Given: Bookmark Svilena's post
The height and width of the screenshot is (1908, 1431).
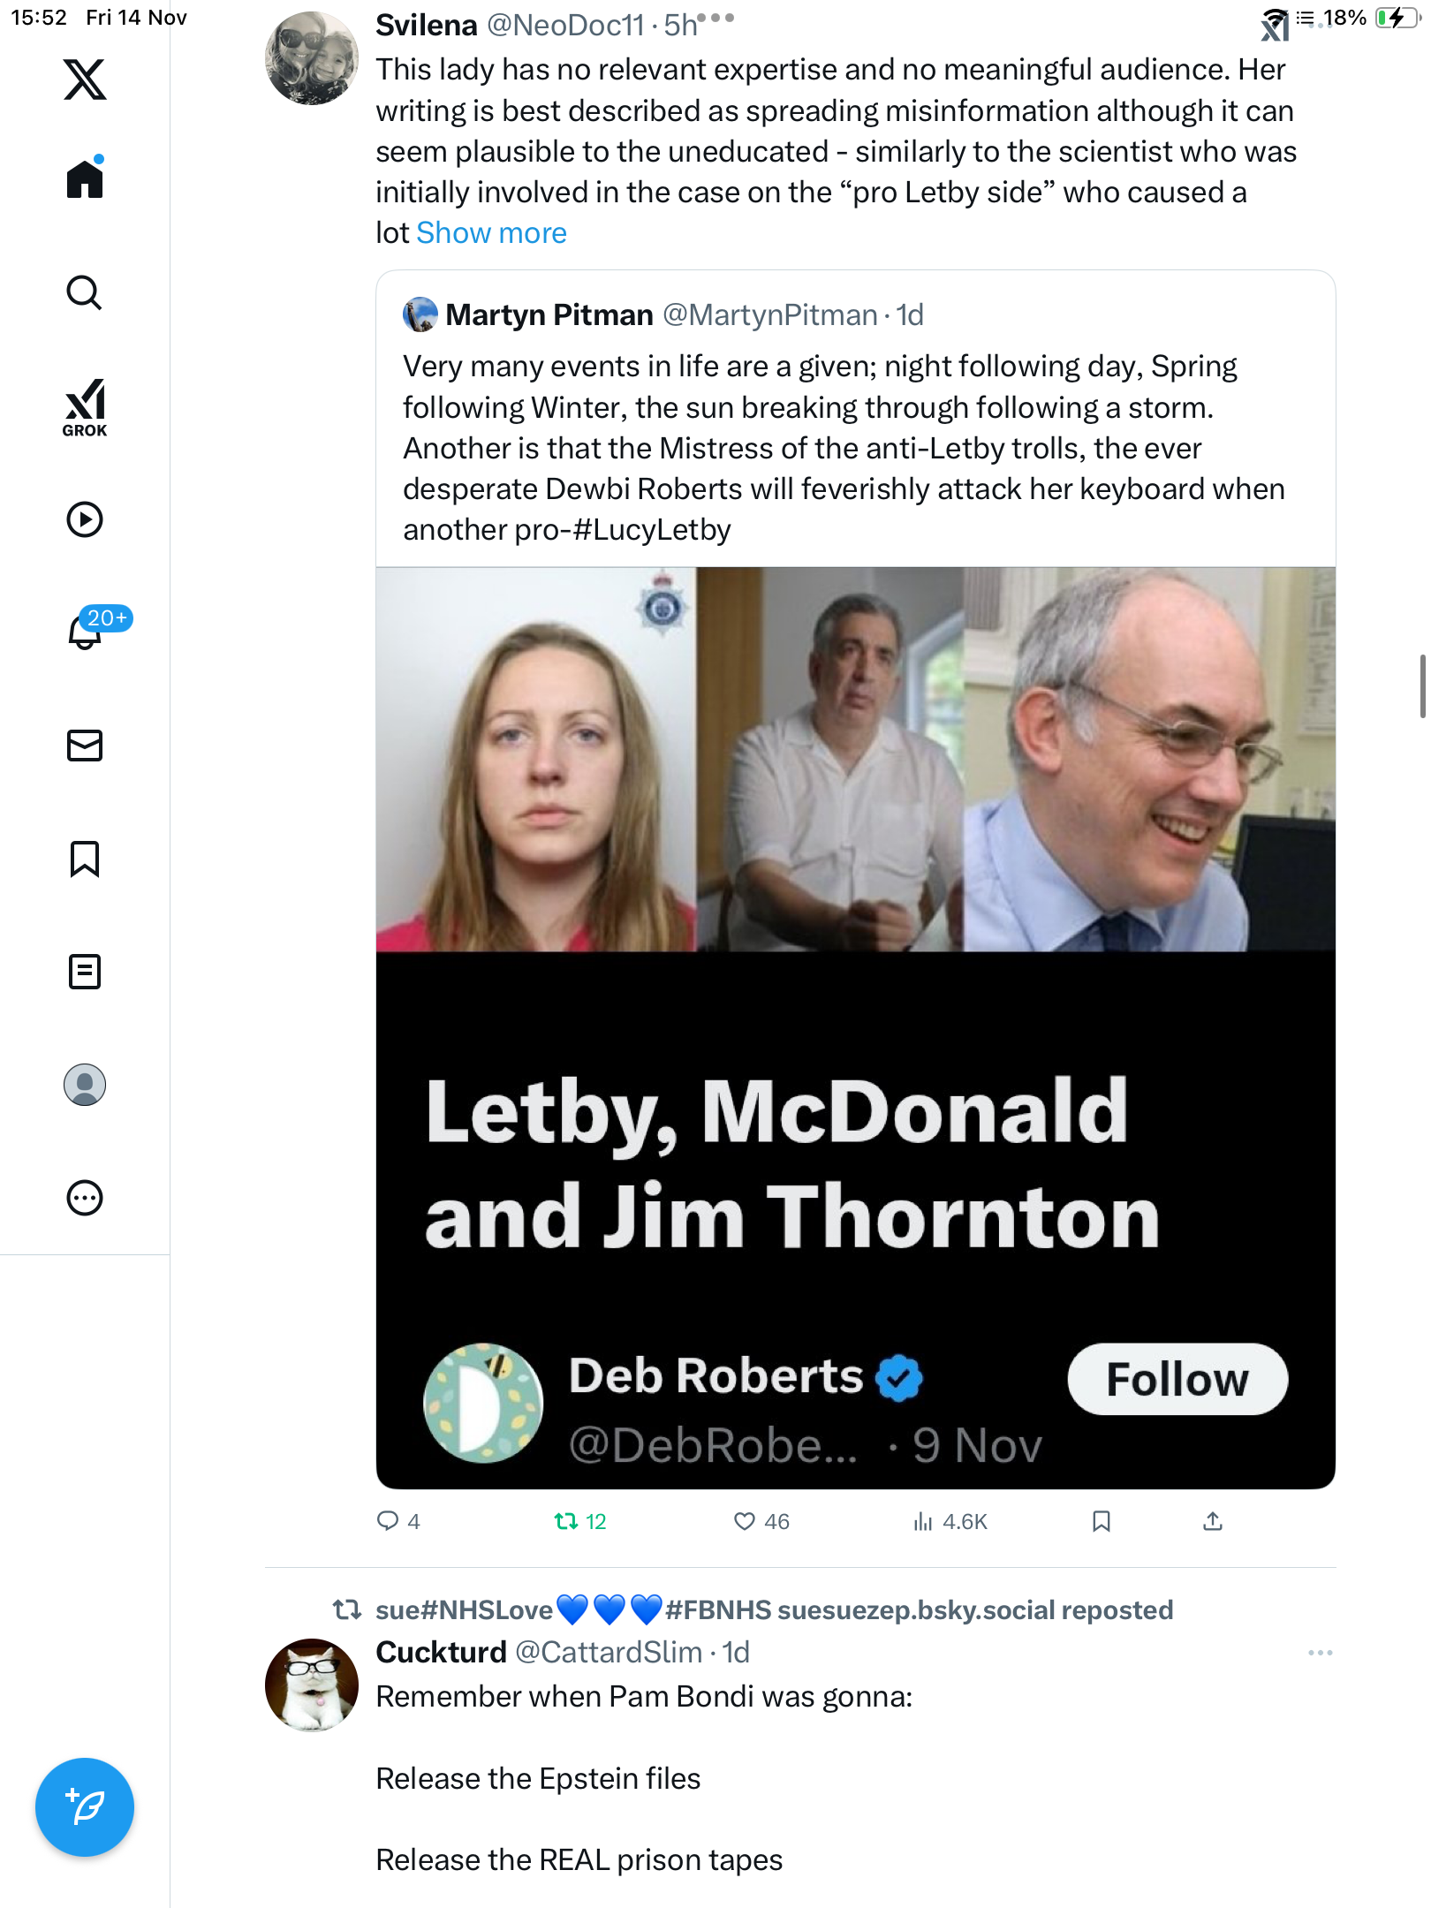Looking at the screenshot, I should coord(1101,1521).
